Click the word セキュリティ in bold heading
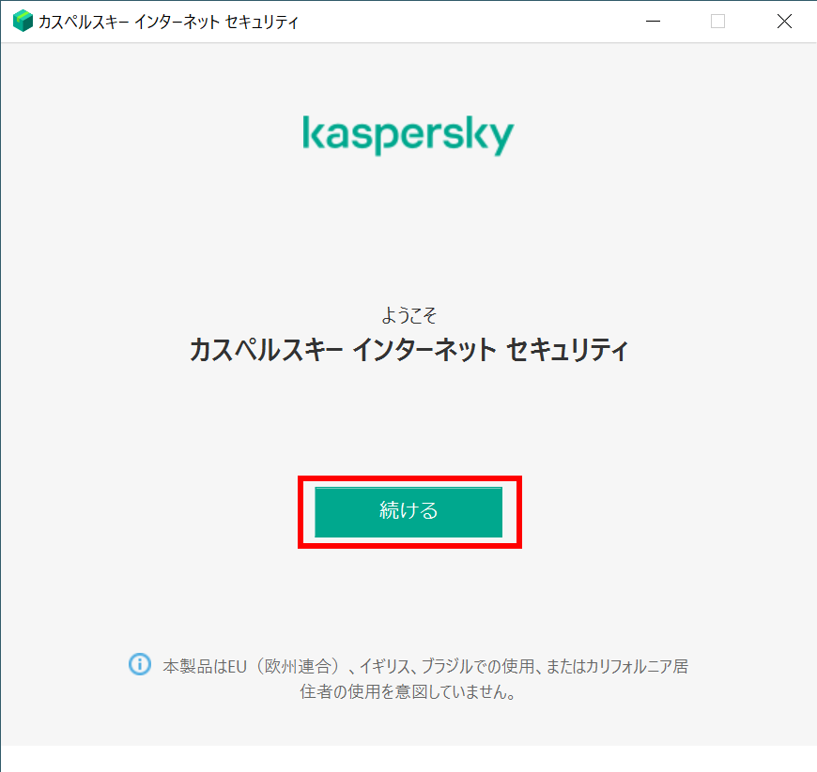 (567, 349)
